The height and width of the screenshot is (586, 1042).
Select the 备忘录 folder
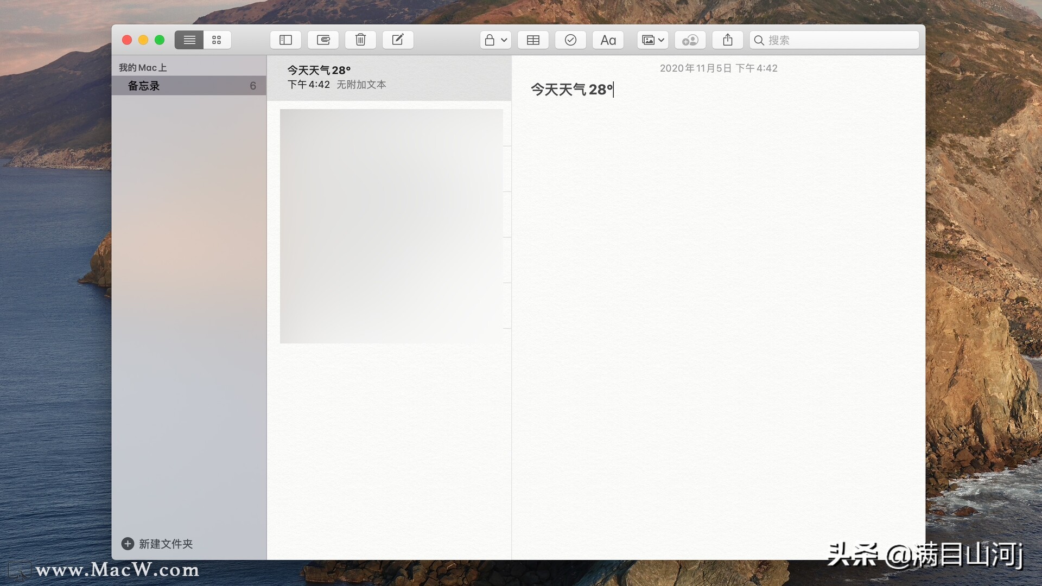189,86
